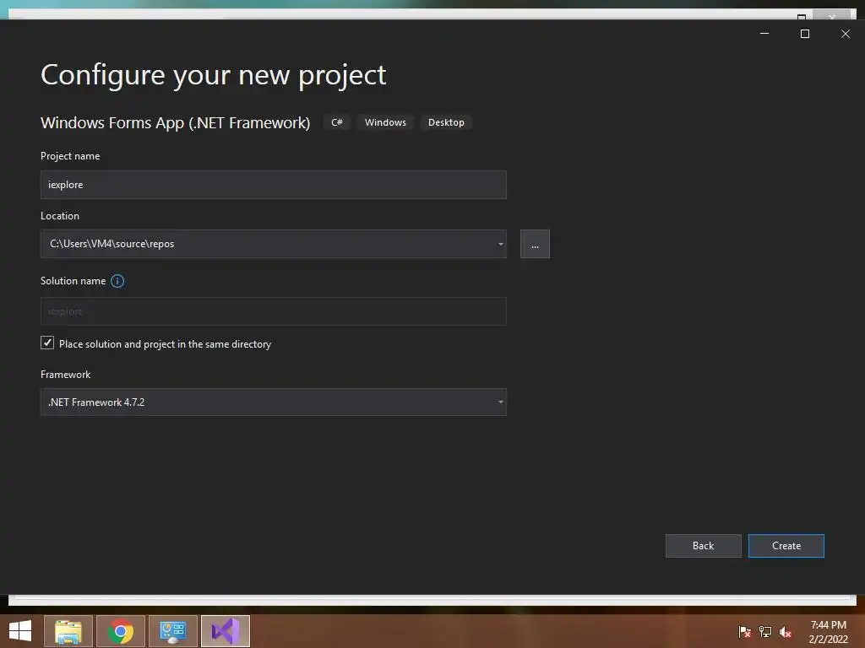Click the Framework label
Screen dimensions: 865x648
pyautogui.click(x=66, y=374)
